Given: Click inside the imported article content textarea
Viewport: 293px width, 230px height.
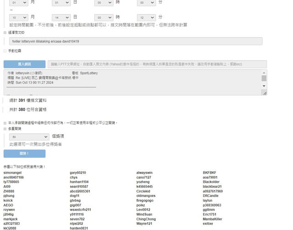Looking at the screenshot, I should [133, 82].
